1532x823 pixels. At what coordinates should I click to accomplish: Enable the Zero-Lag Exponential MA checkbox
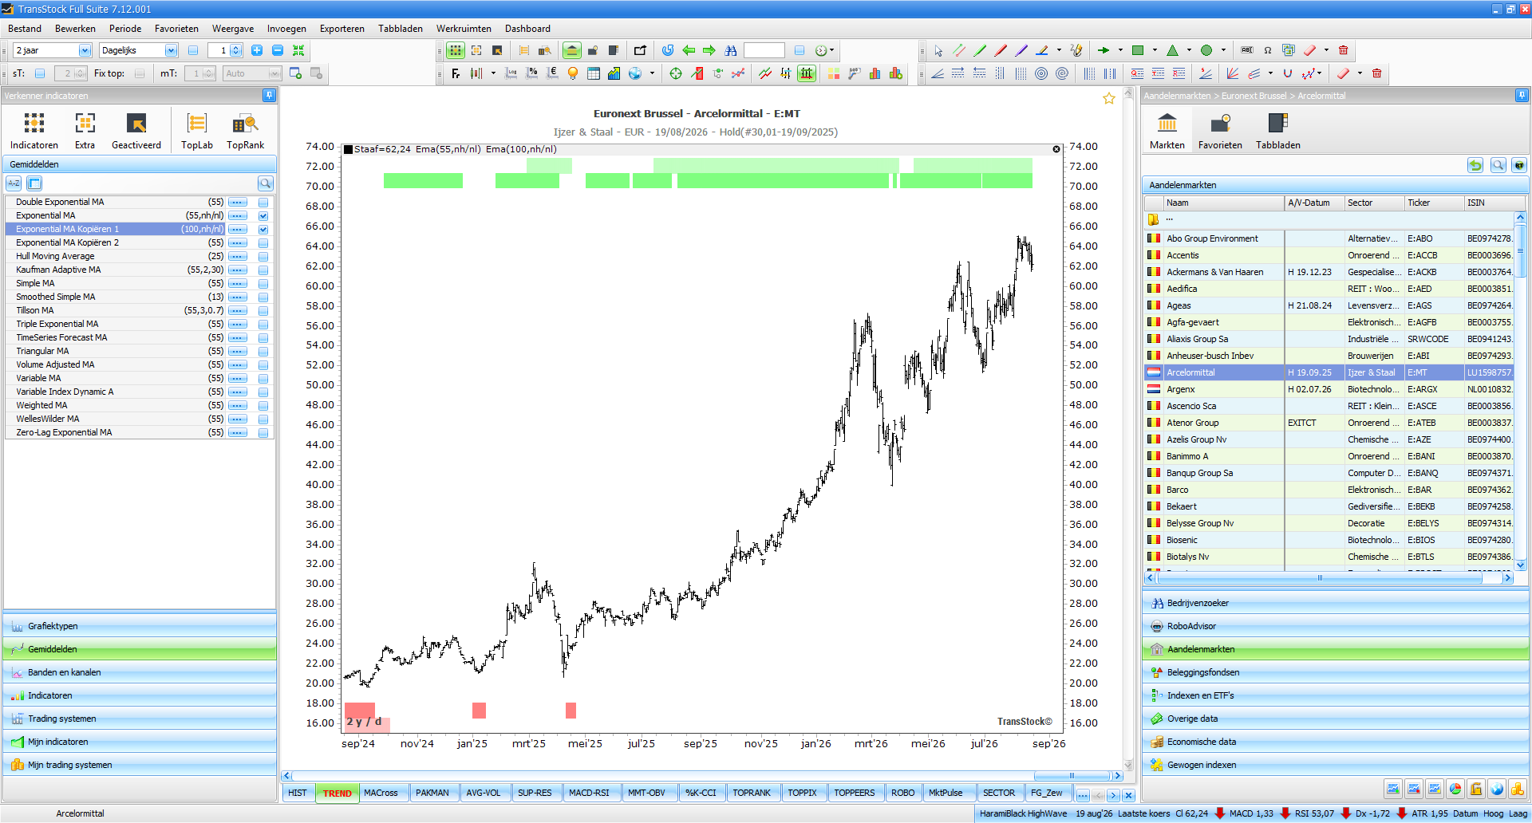(263, 433)
